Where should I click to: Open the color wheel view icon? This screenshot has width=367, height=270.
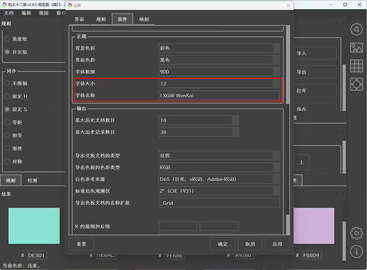coord(356,29)
